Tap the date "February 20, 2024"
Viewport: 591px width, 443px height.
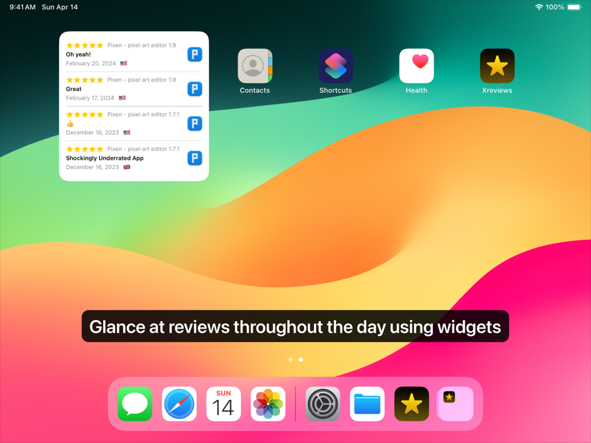pyautogui.click(x=91, y=63)
